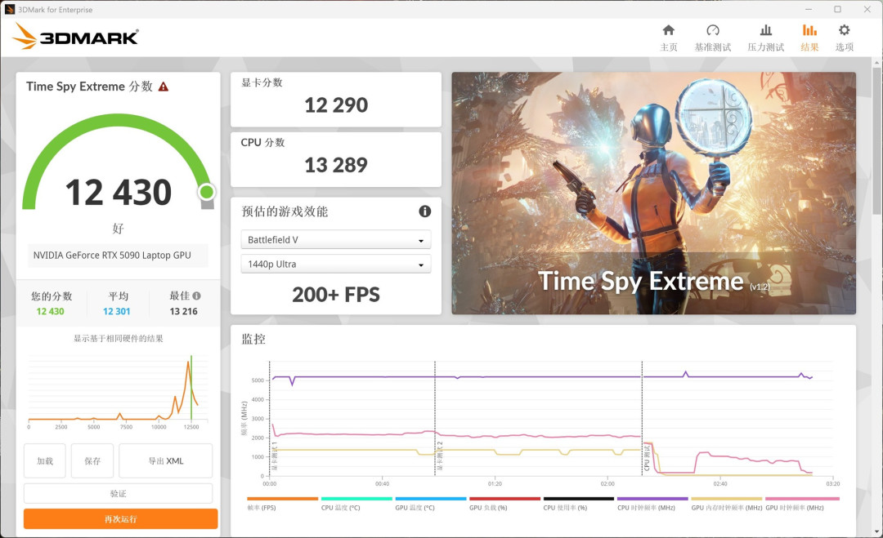Click the 预估的游戏效能 heading
The image size is (883, 538).
[285, 211]
